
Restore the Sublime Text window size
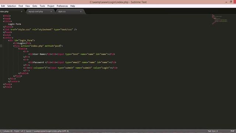[x=231, y=2]
